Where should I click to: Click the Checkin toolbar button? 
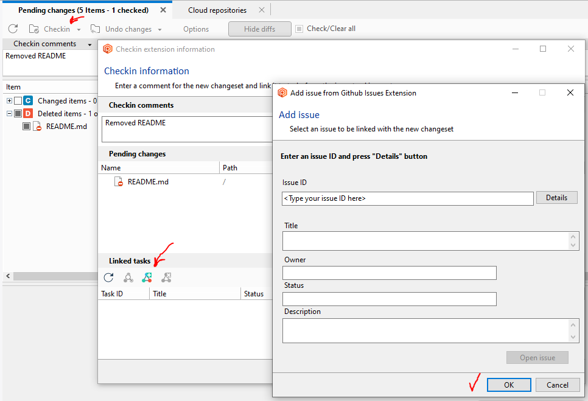[49, 29]
